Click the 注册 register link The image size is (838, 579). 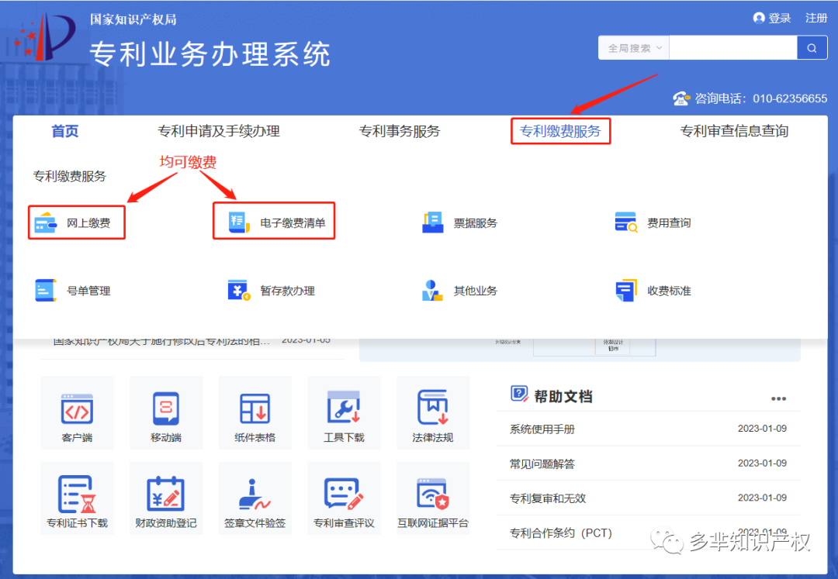(x=816, y=18)
